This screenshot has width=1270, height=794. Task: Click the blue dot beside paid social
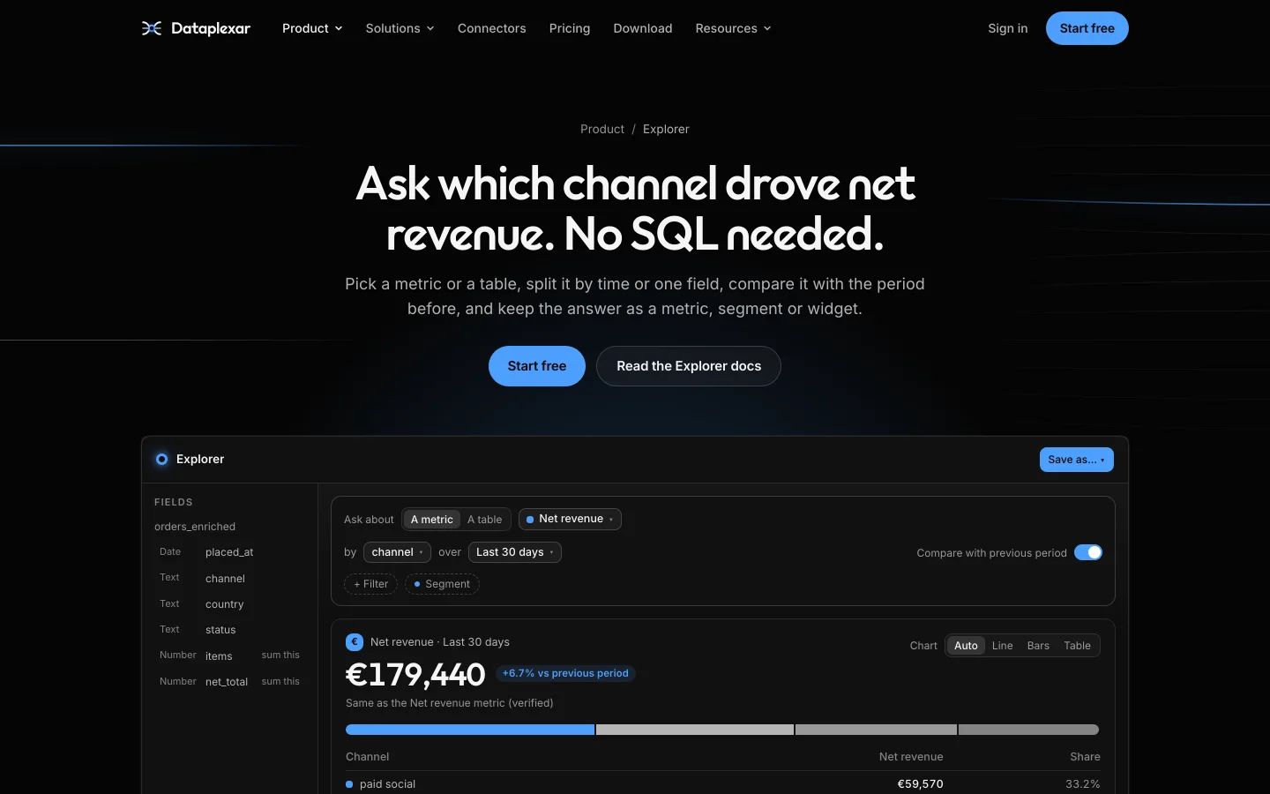(x=349, y=784)
